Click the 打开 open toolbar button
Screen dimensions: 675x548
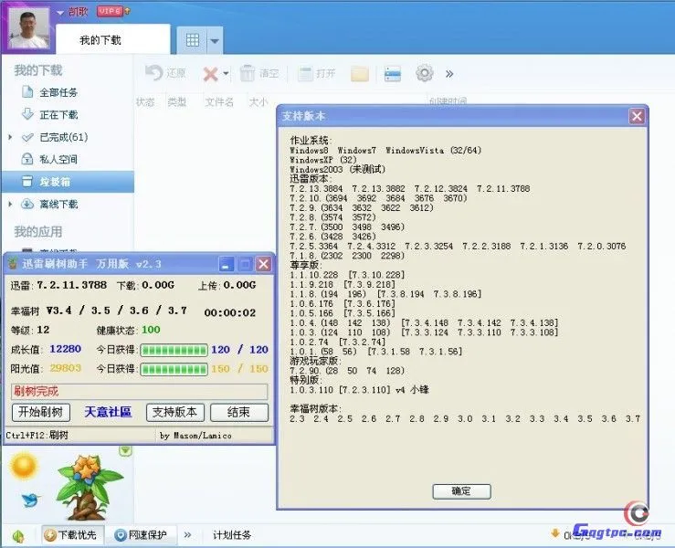click(x=316, y=74)
